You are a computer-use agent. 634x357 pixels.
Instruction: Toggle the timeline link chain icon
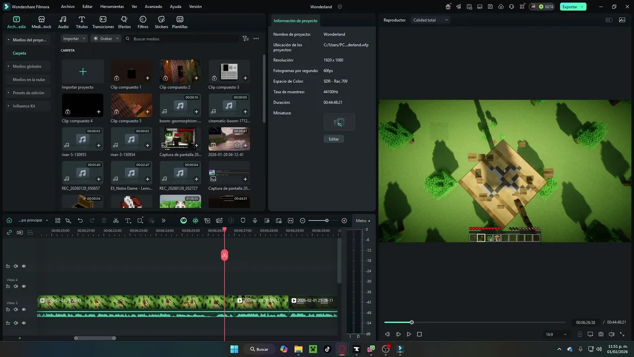(9, 232)
